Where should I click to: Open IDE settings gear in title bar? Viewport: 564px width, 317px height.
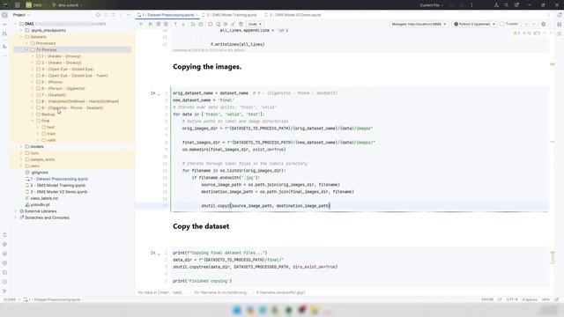[517, 5]
